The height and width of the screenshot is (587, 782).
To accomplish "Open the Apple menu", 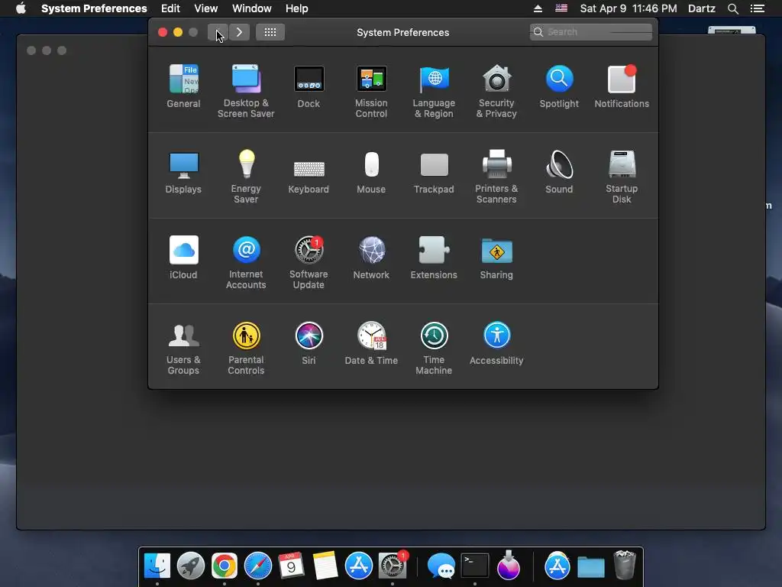I will click(21, 8).
